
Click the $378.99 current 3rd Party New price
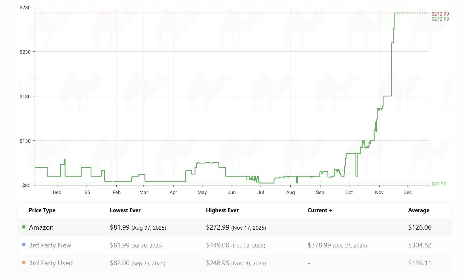pyautogui.click(x=319, y=245)
